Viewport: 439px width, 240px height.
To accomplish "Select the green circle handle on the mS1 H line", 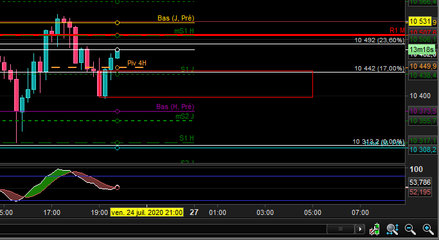I will [118, 35].
